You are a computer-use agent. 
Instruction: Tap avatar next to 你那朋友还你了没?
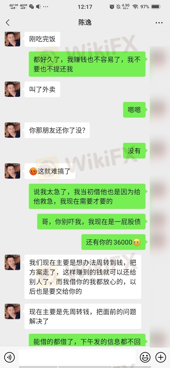tap(13, 130)
